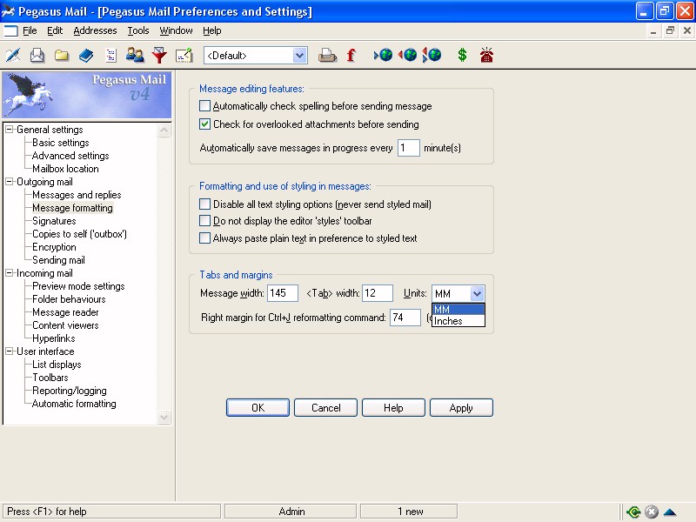Open the File menu
The image size is (696, 522).
[x=30, y=30]
